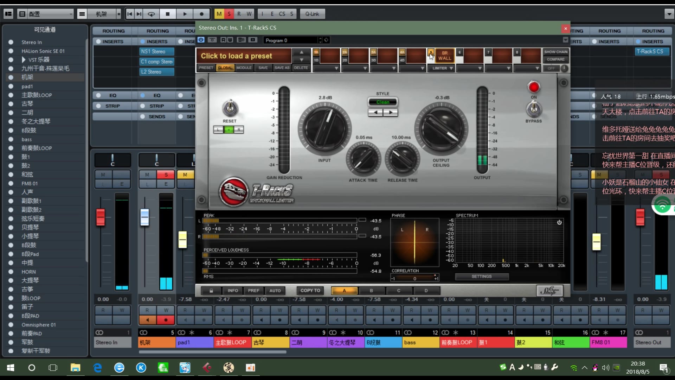The image size is (675, 380).
Task: Click the SAVE preset button
Action: click(x=263, y=68)
